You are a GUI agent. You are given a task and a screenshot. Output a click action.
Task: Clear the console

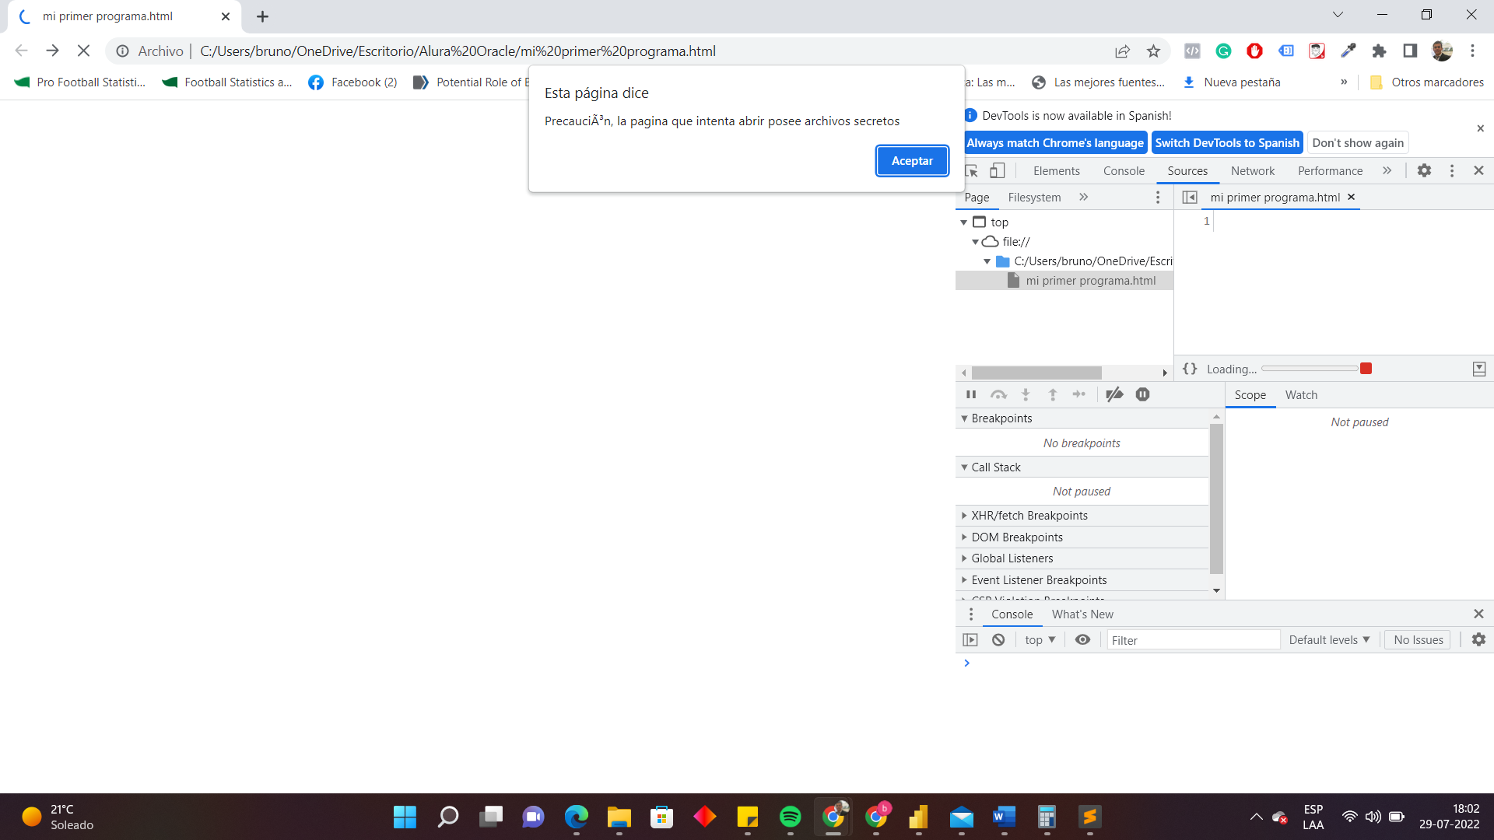pos(998,640)
